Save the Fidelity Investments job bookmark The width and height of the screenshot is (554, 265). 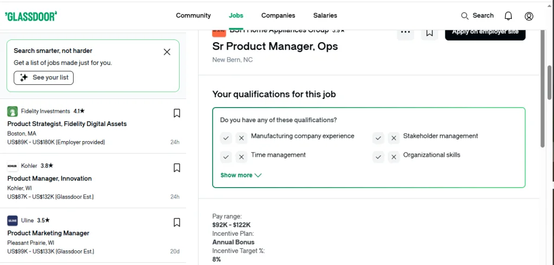point(177,113)
